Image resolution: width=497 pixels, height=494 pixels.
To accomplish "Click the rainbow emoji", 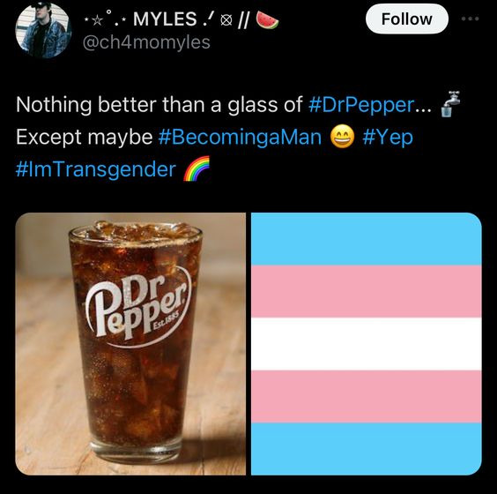I will click(x=197, y=168).
